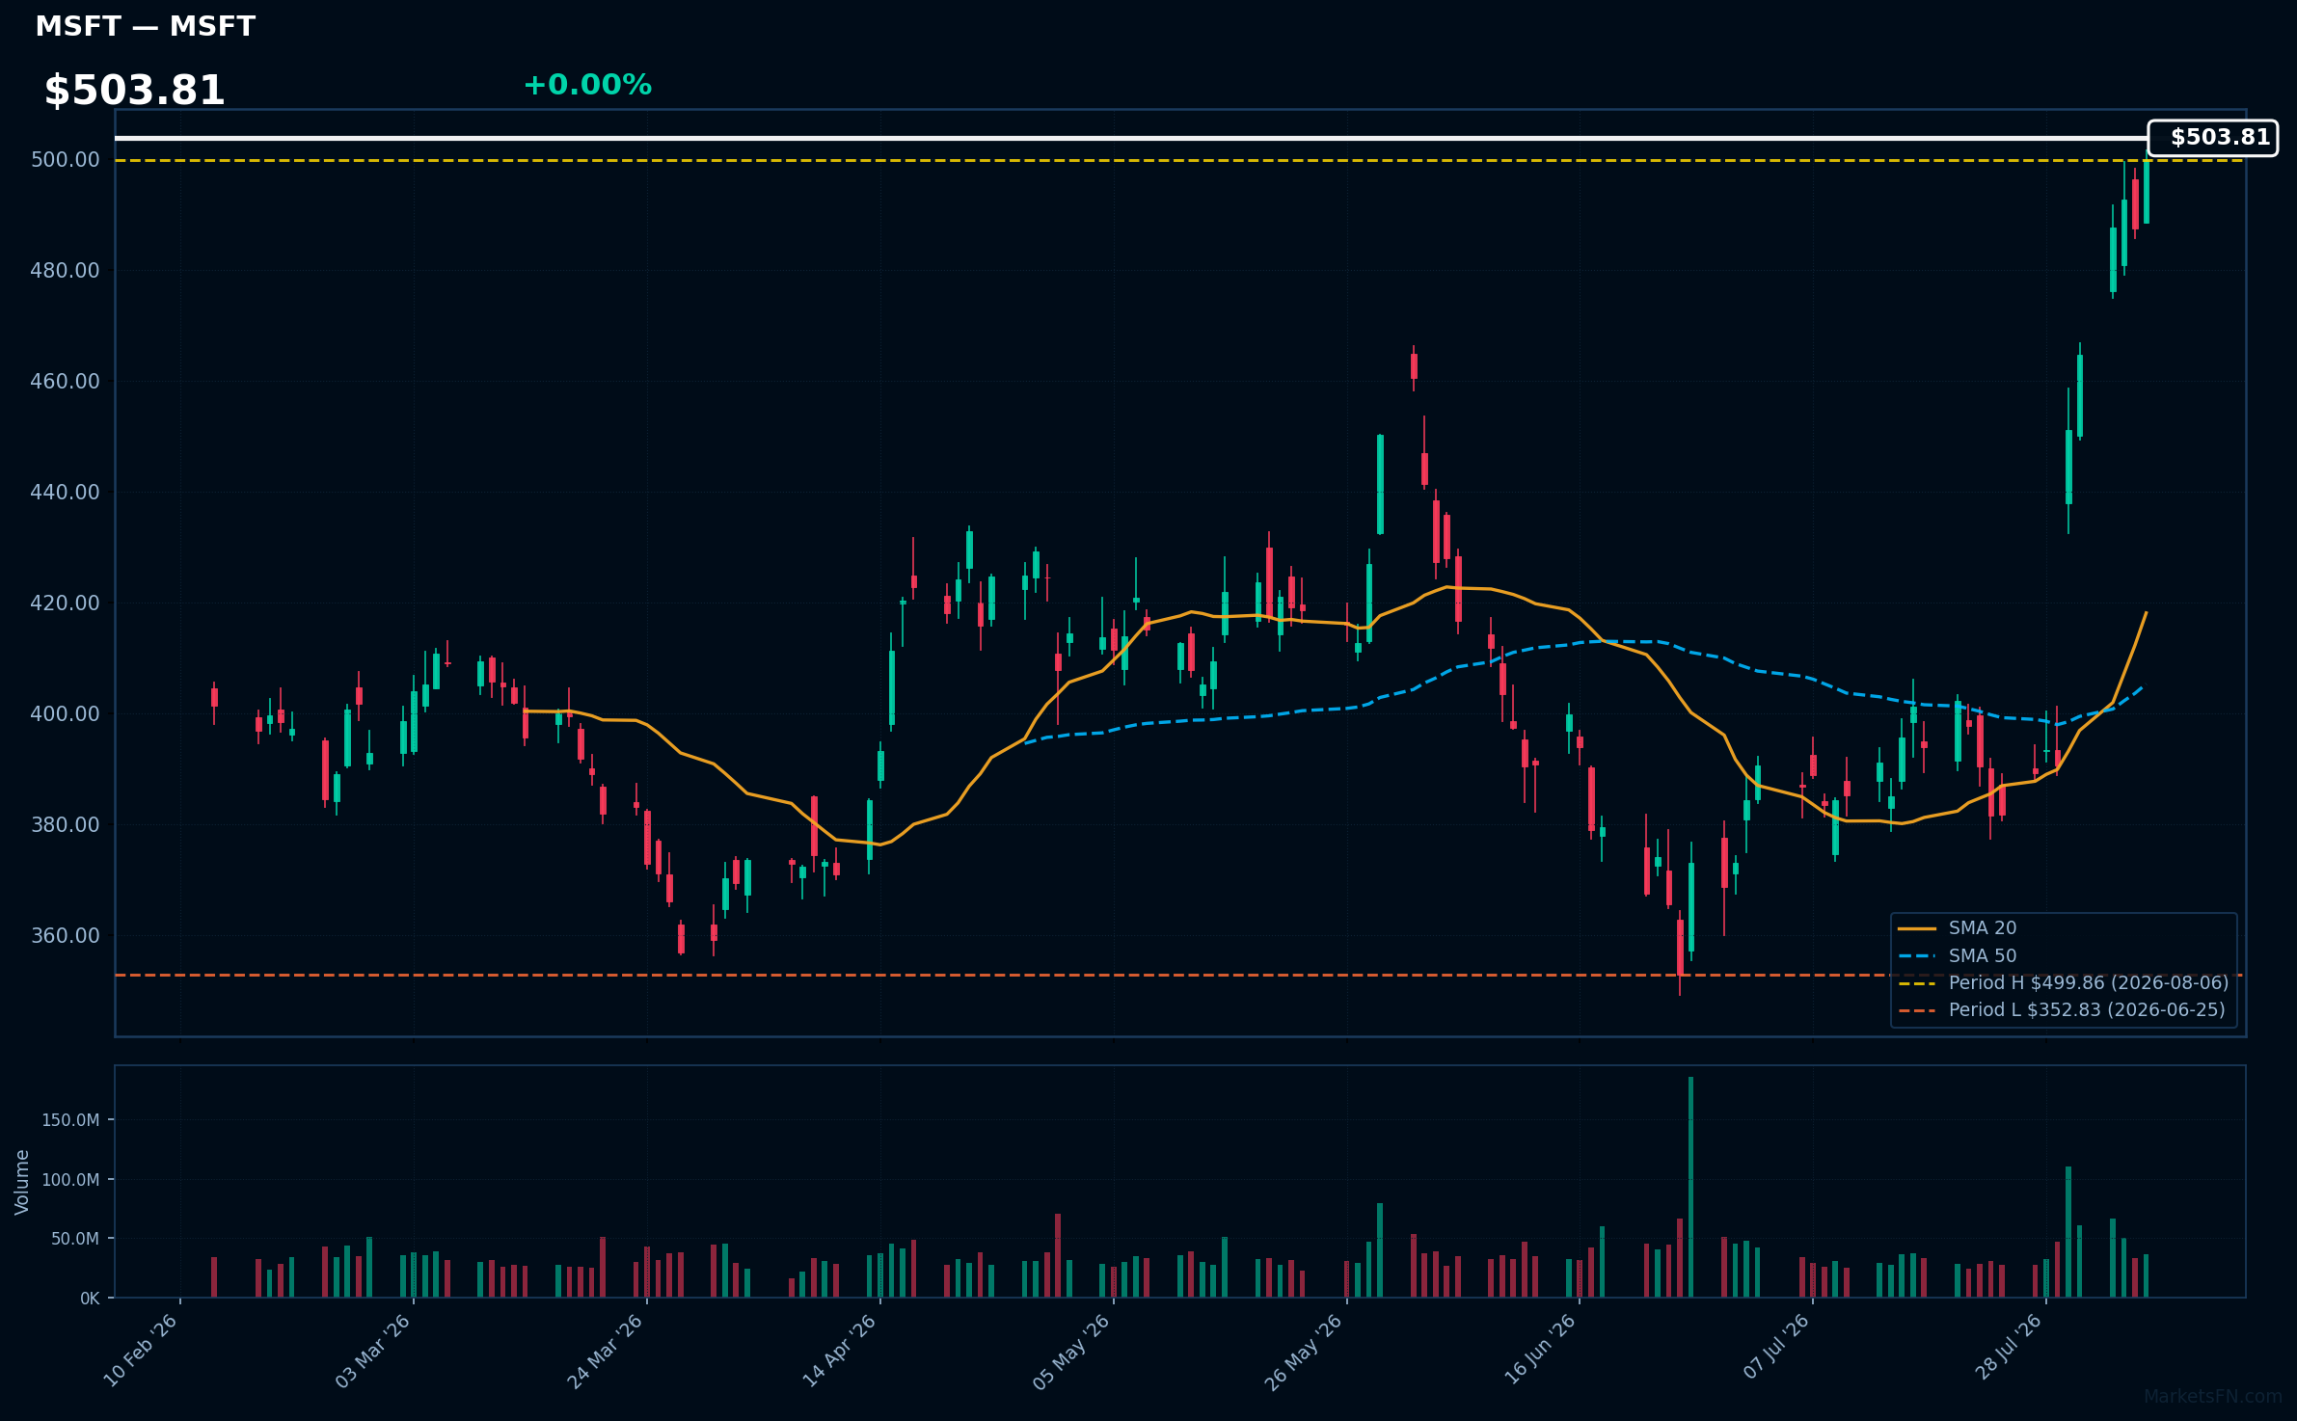Click the 420.00 price axis label
Screen dimensions: 2297x1421
click(x=66, y=603)
